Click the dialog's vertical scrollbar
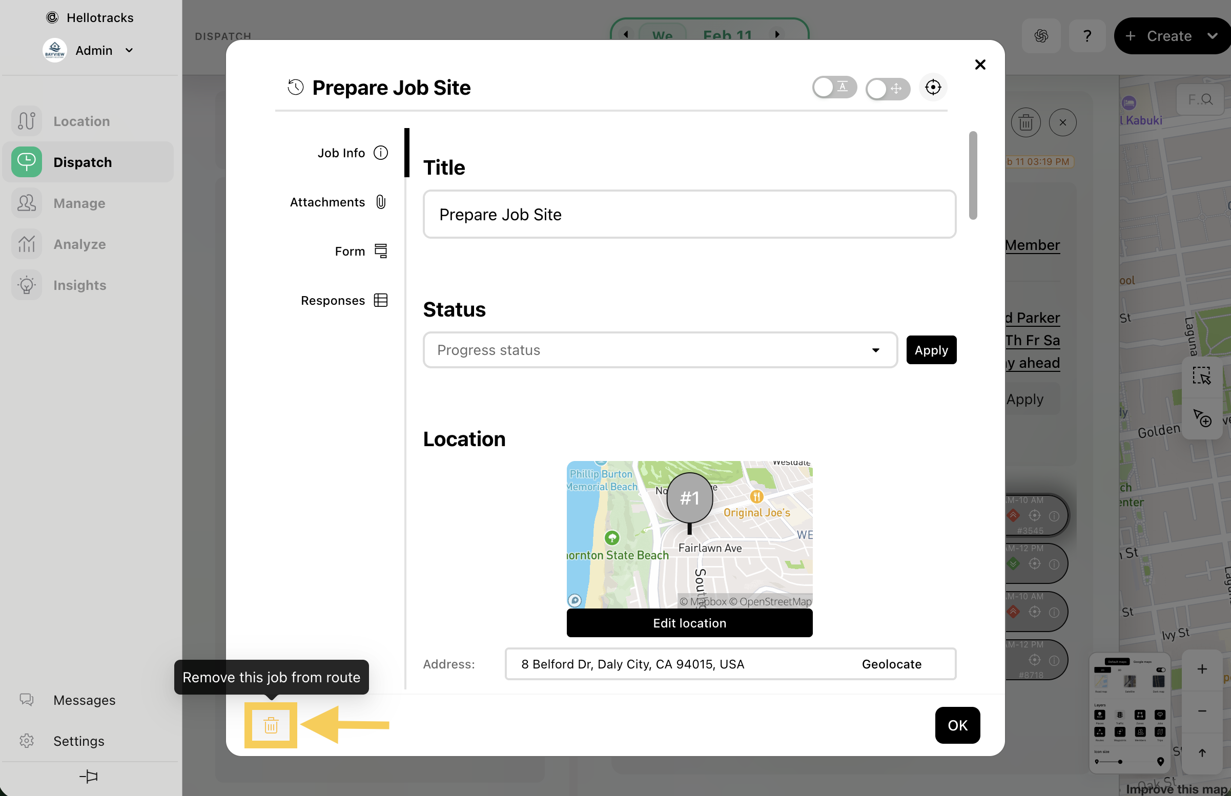 (973, 175)
